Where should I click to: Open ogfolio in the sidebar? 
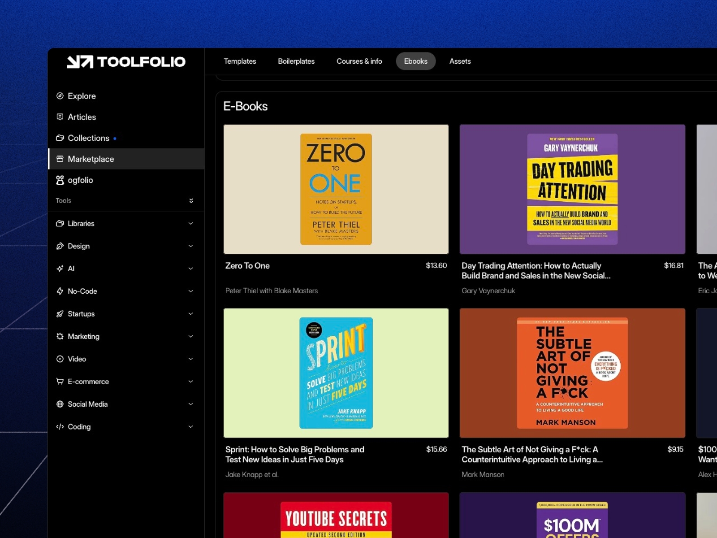126,180
